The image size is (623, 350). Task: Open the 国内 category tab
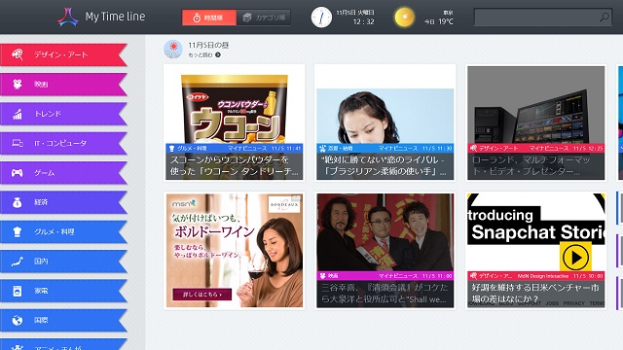coord(63,262)
